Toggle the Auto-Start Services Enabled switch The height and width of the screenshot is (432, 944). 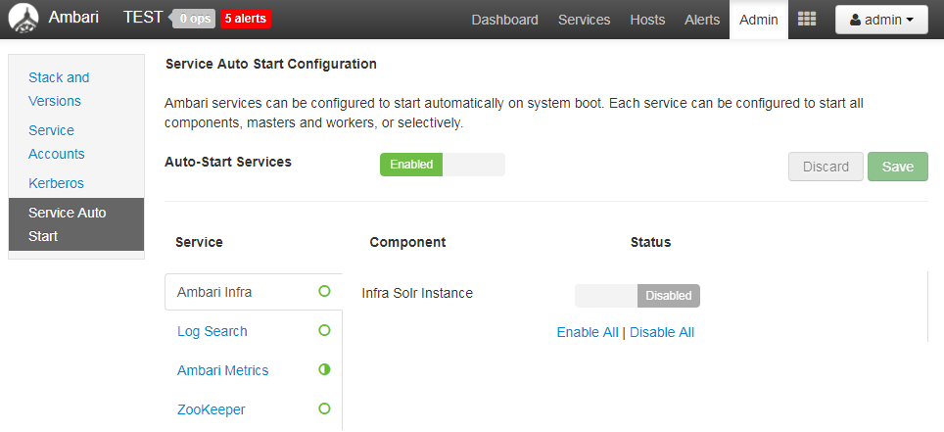point(443,165)
